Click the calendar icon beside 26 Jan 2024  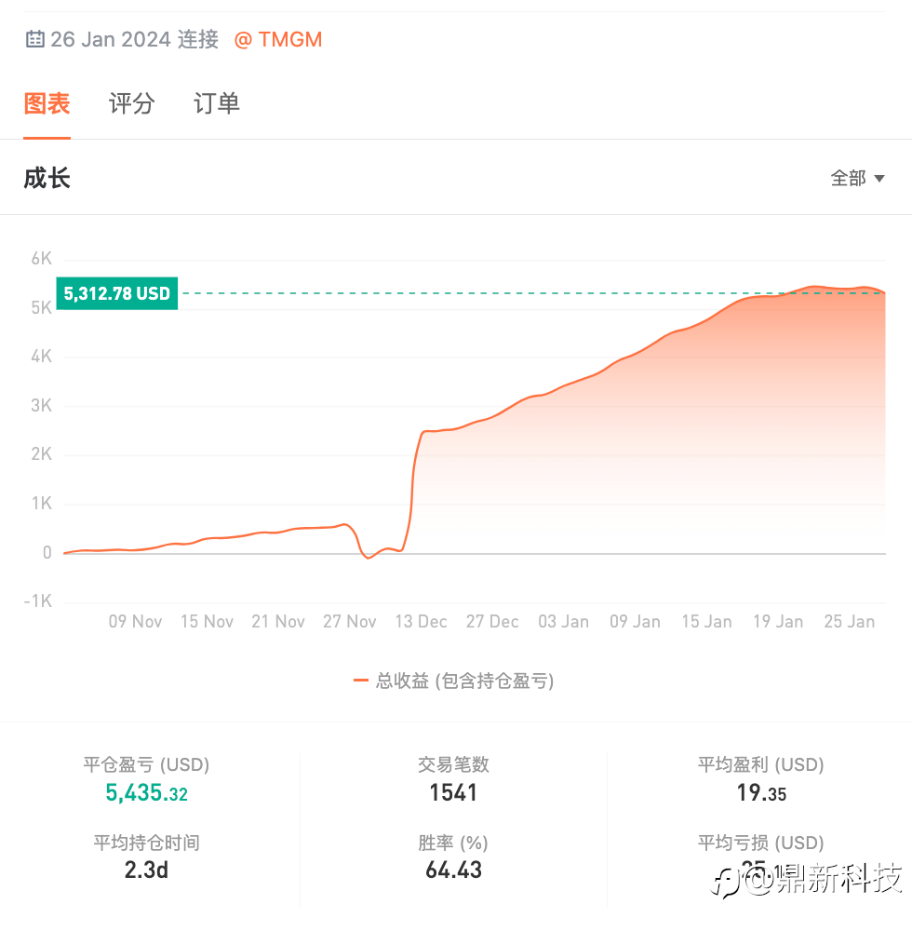pos(34,39)
